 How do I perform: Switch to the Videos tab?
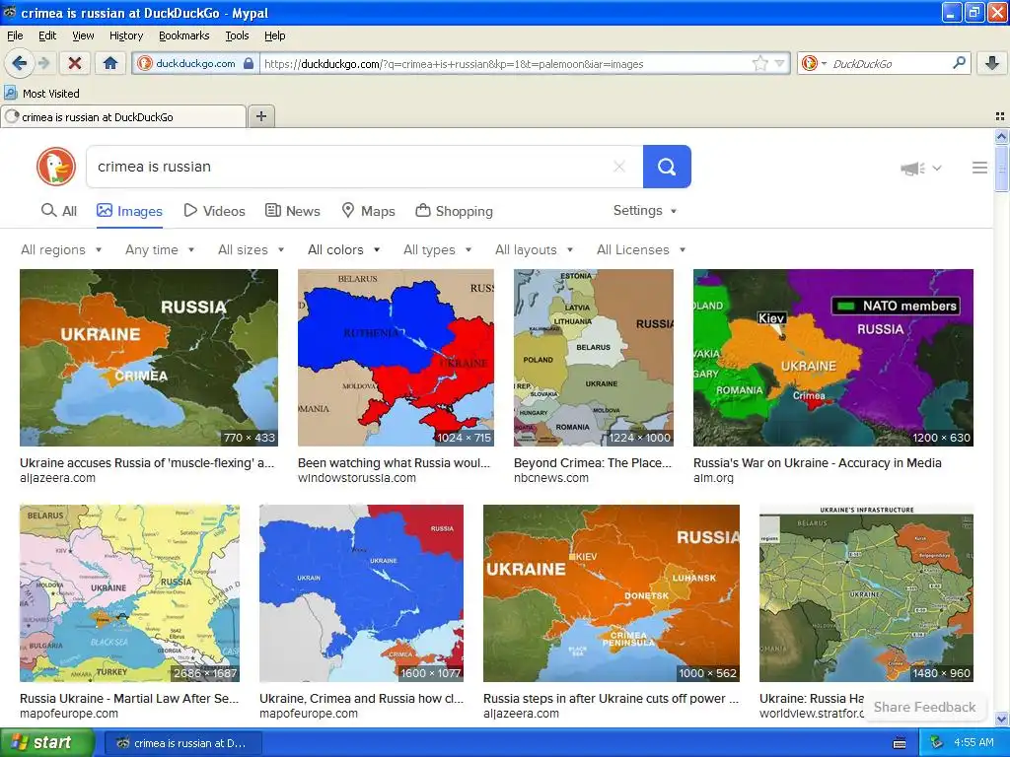(214, 211)
